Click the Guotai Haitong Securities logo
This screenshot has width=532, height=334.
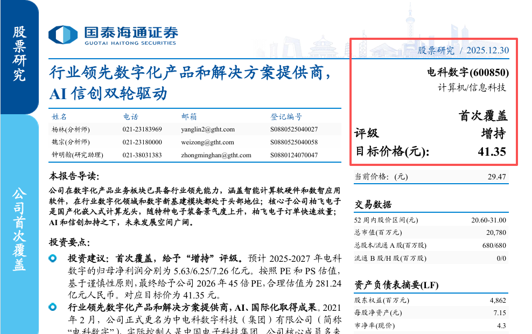click(x=113, y=36)
